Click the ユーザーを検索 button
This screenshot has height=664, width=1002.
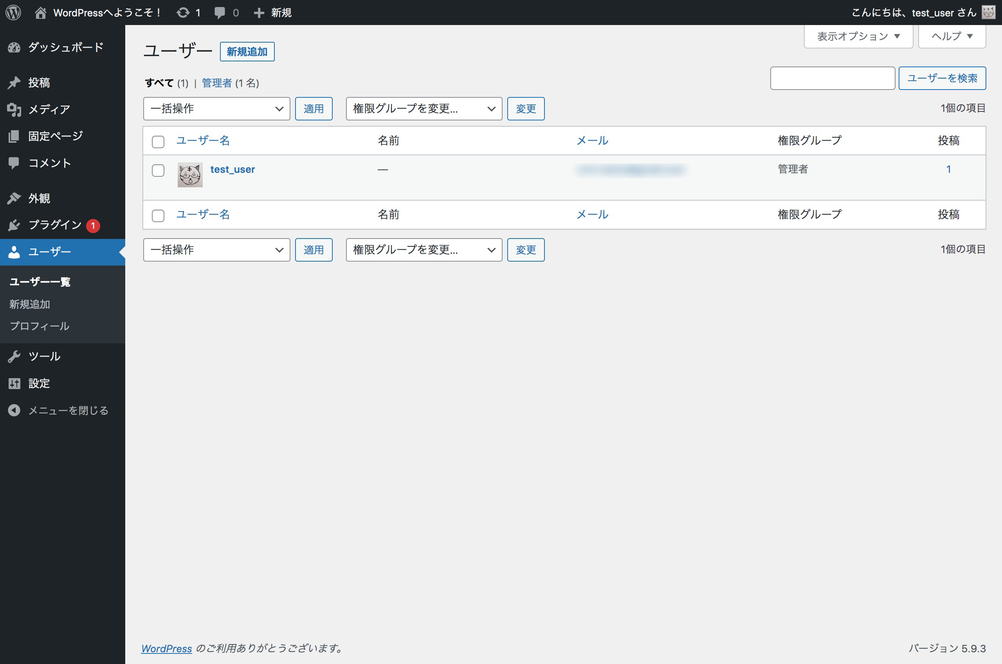pos(942,78)
